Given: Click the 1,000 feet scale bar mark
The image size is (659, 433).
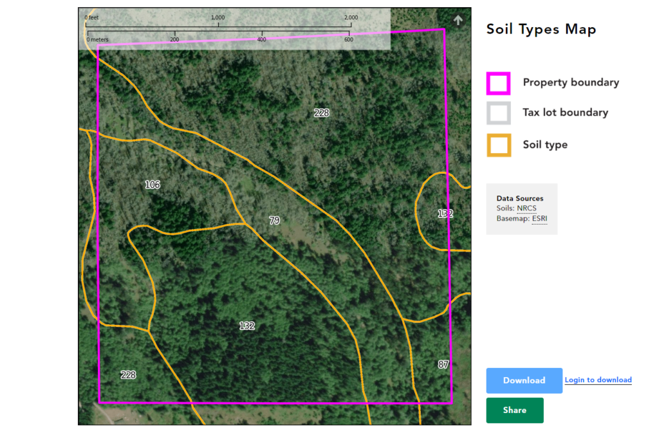Looking at the screenshot, I should point(218,17).
